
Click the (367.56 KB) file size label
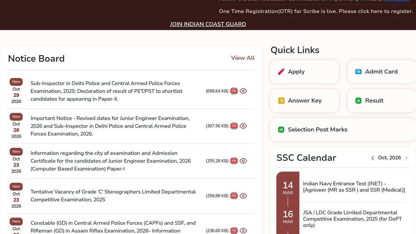(x=217, y=126)
